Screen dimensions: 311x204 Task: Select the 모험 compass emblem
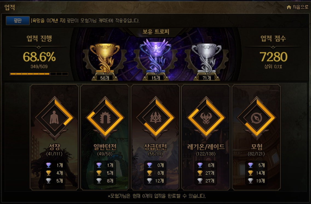[257, 118]
